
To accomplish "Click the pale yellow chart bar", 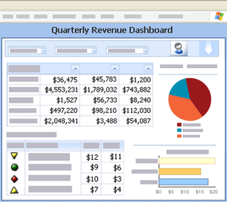I will click(187, 161).
